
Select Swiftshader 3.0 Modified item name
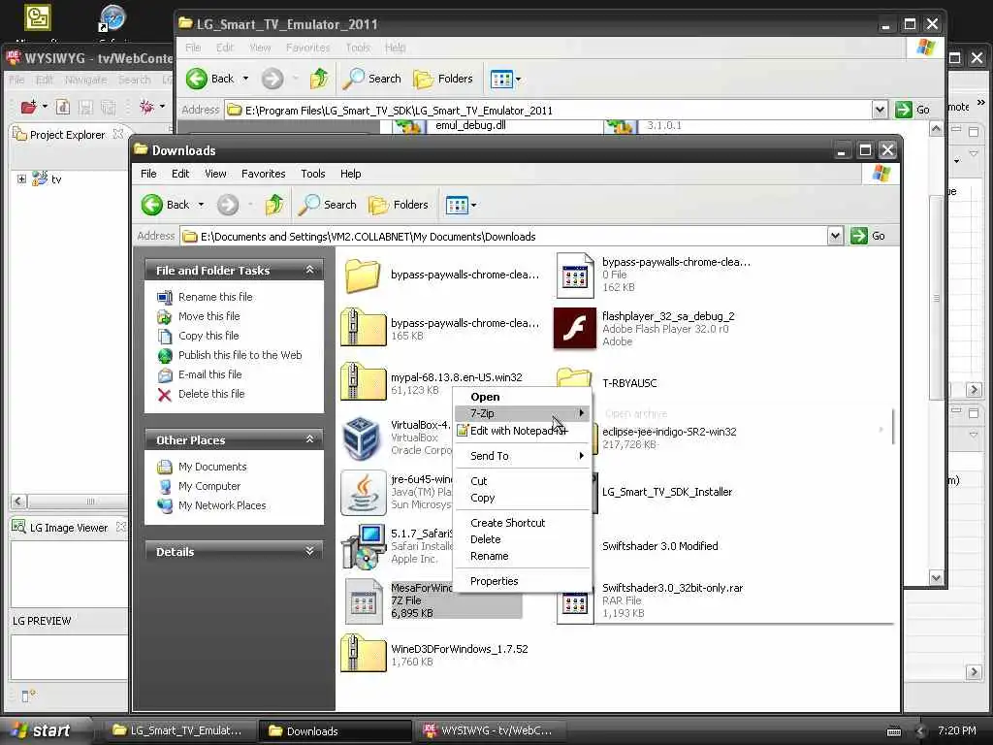[x=659, y=546]
